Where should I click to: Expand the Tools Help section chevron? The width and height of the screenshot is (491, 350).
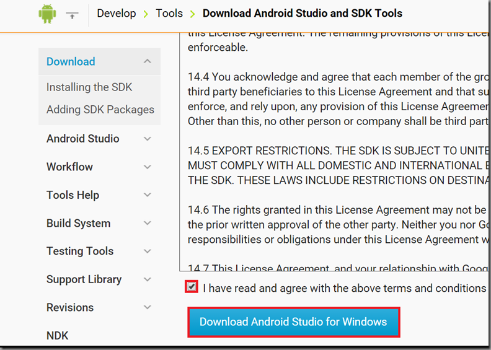tap(148, 195)
